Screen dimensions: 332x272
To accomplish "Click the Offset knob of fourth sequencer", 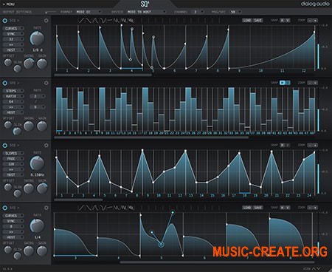I will coord(7,249).
